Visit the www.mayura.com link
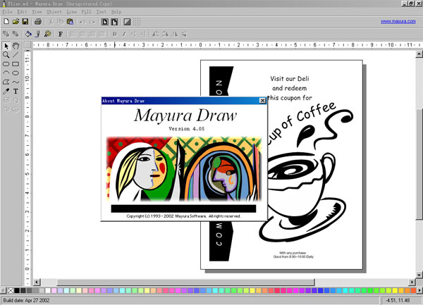This screenshot has width=423, height=305. 398,21
